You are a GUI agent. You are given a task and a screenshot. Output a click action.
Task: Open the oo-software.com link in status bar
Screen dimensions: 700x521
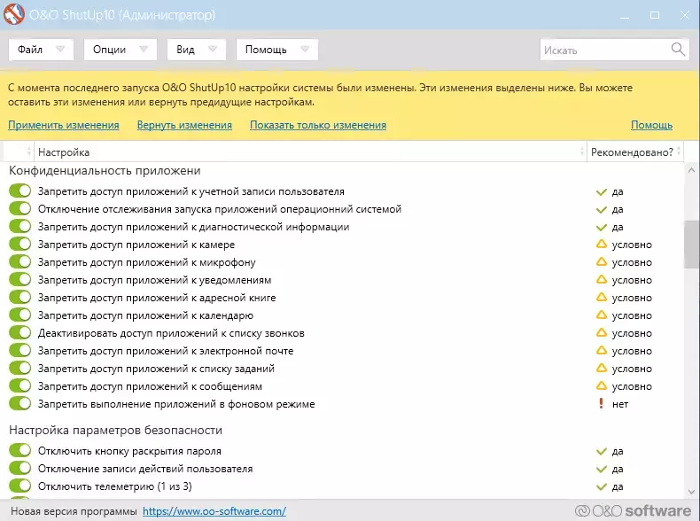pyautogui.click(x=214, y=511)
